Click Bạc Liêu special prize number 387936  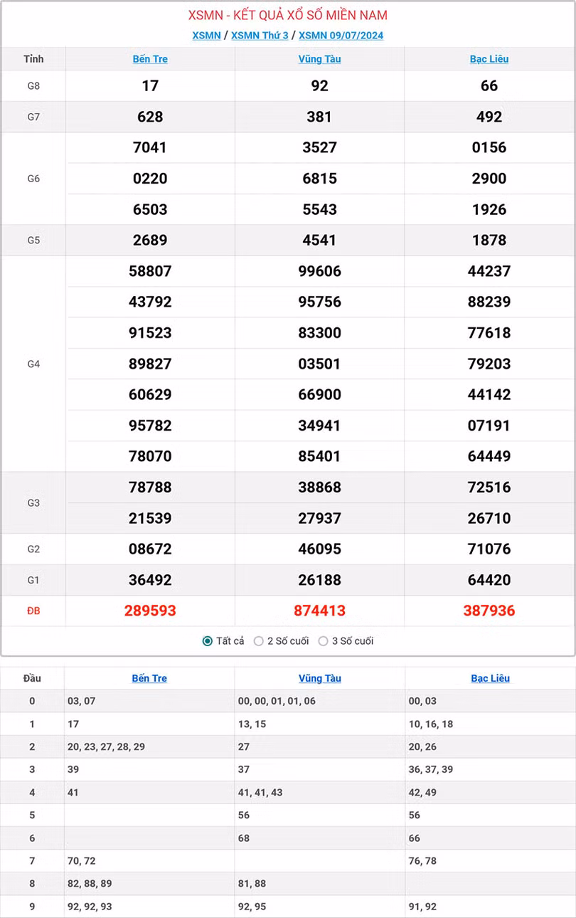pos(489,611)
